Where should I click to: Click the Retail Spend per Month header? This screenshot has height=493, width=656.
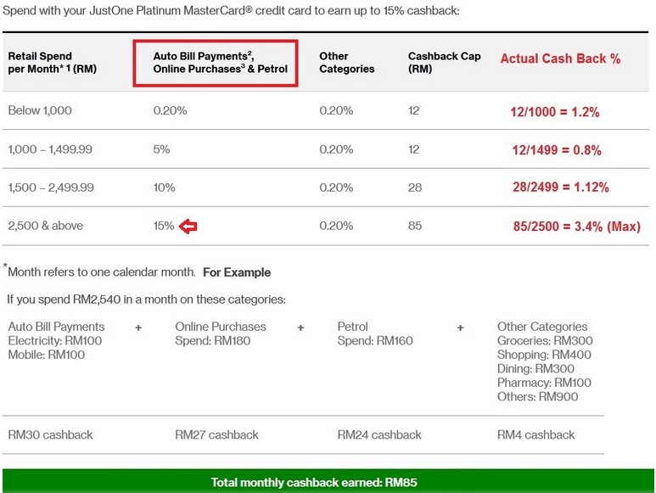point(53,62)
